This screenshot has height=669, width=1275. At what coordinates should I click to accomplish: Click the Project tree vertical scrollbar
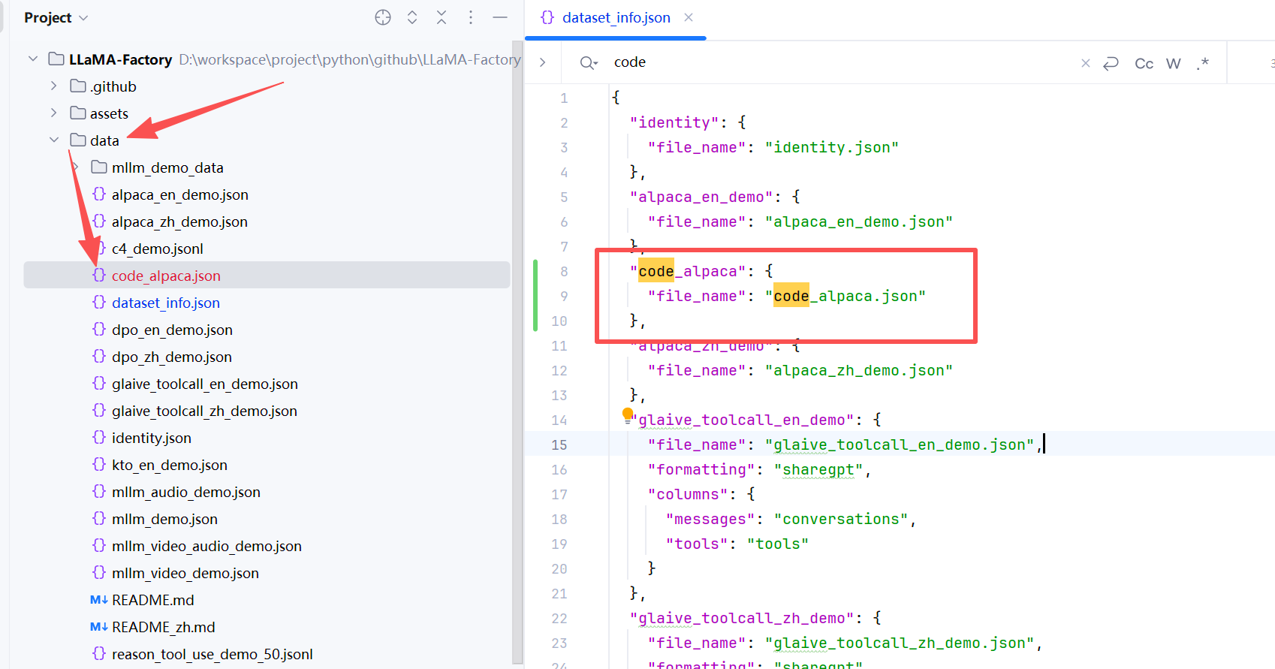click(517, 353)
